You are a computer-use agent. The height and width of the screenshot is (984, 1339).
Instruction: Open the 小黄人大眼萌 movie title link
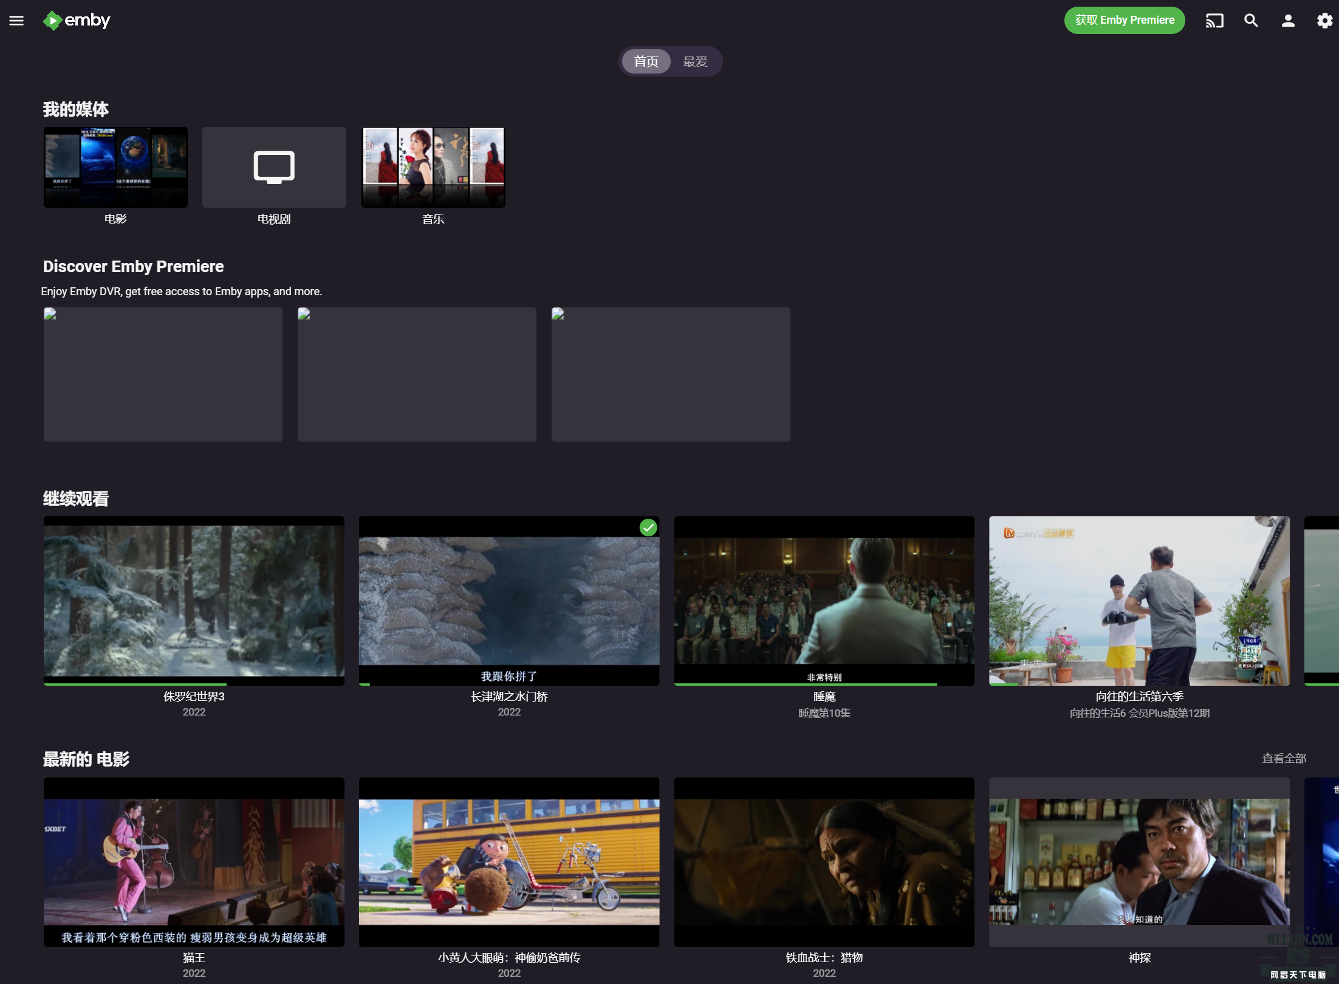coord(509,958)
